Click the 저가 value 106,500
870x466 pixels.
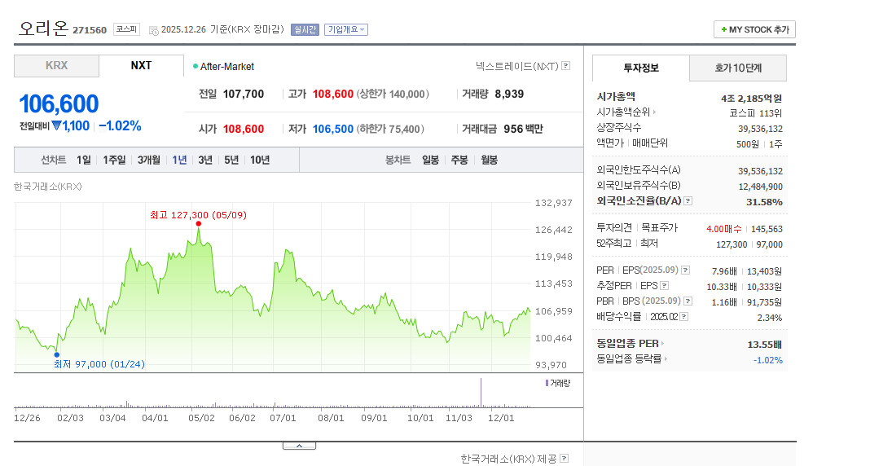coord(333,129)
